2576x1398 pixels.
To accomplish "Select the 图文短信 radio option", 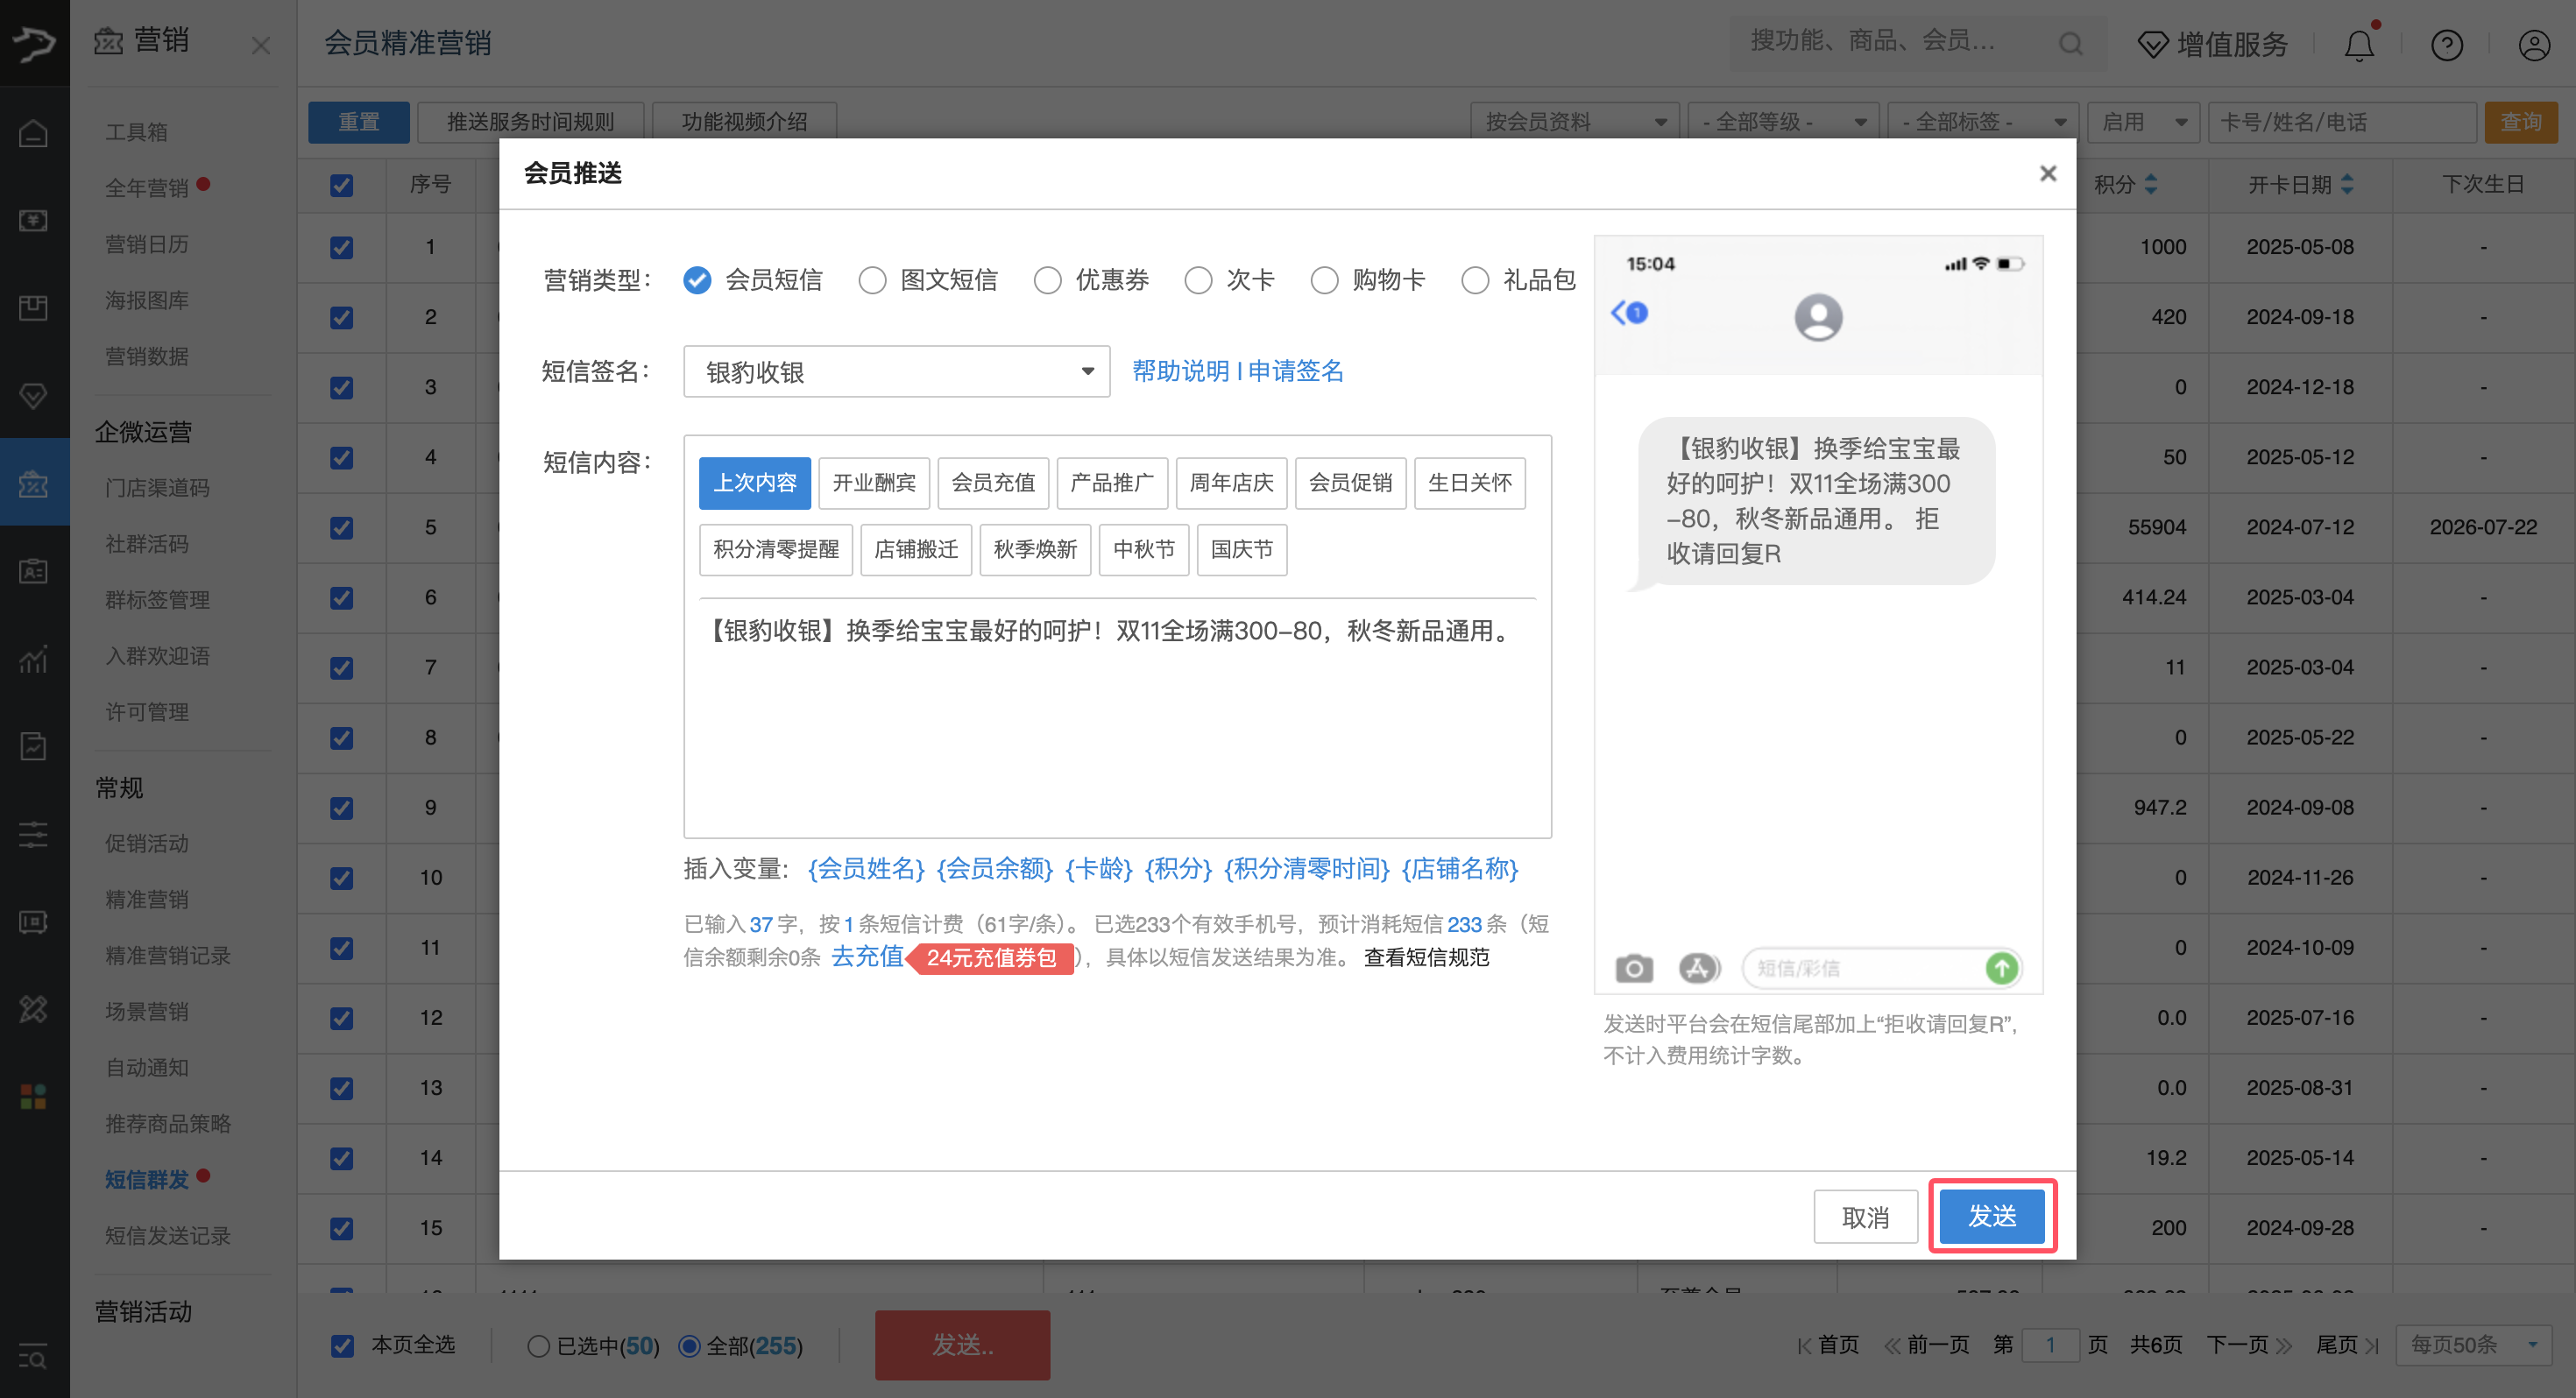I will (x=872, y=281).
